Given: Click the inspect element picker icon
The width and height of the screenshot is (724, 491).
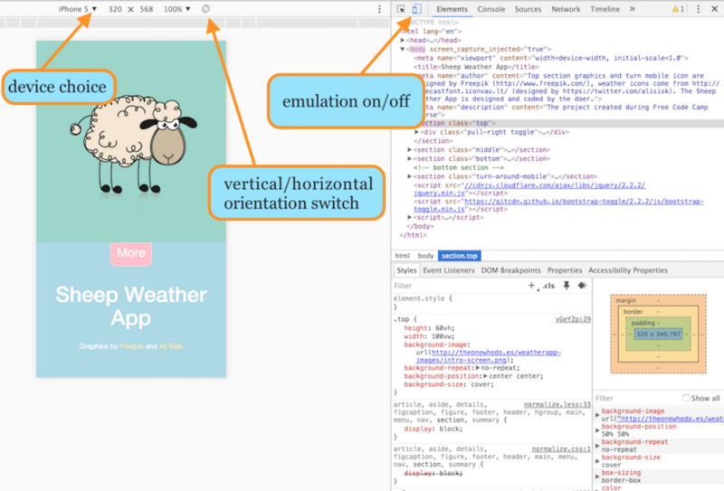Looking at the screenshot, I should pyautogui.click(x=401, y=9).
